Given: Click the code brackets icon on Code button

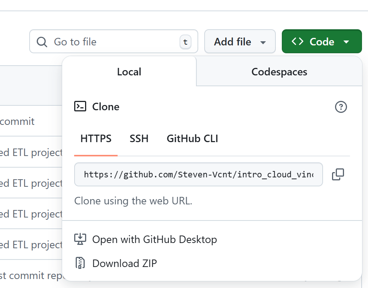Looking at the screenshot, I should [297, 42].
